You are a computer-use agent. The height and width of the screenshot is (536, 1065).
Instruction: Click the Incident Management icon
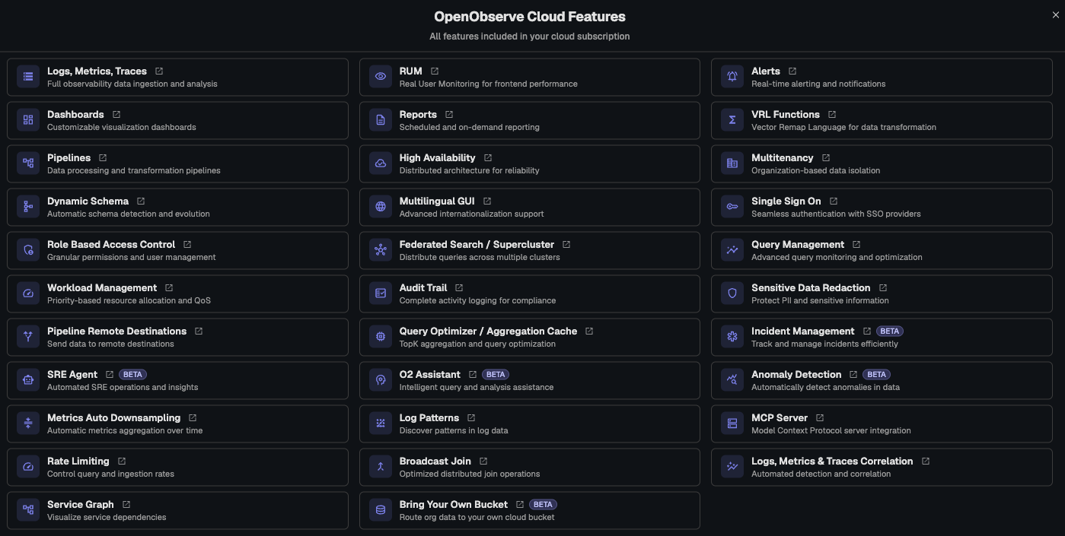click(732, 337)
